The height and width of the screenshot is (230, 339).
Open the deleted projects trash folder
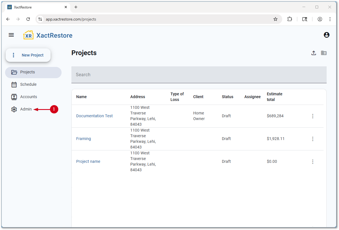[324, 53]
